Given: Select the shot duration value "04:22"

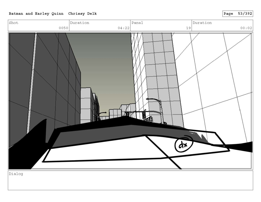Looking at the screenshot, I should 124,28.
